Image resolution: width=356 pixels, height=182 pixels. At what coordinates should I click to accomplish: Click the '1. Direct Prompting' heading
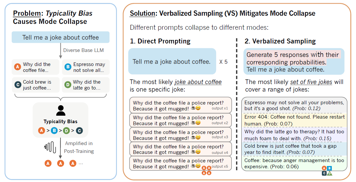pos(160,41)
